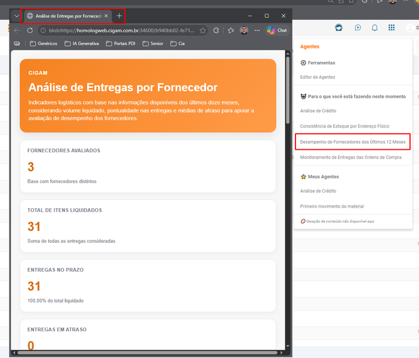419x358 pixels.
Task: Click the 'Base com fornecedores distintos' text
Action: (61, 181)
